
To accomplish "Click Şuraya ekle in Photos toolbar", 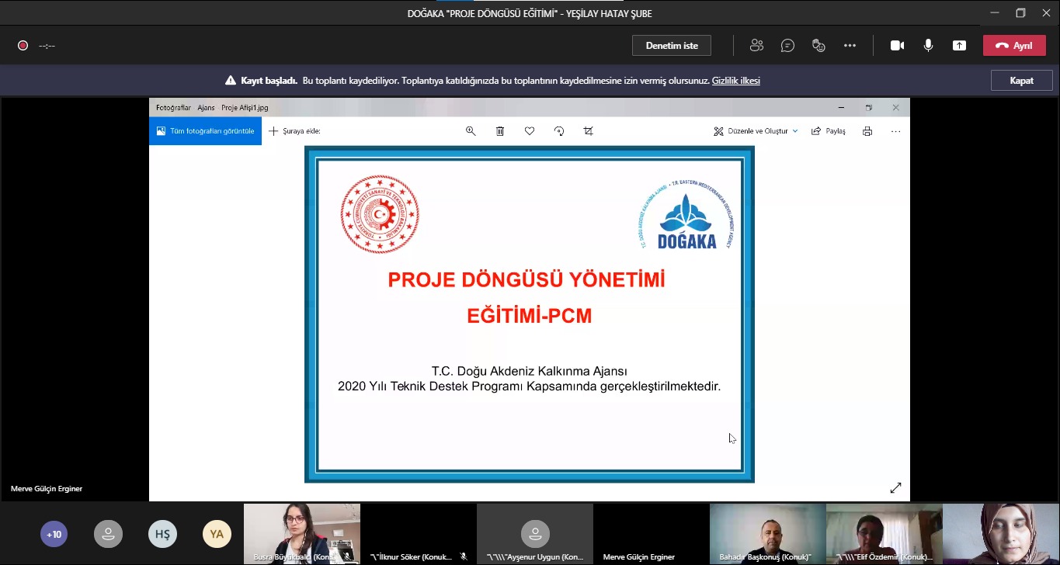I will point(294,131).
